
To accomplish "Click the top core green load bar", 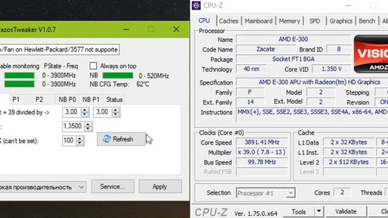I will 19,75.
